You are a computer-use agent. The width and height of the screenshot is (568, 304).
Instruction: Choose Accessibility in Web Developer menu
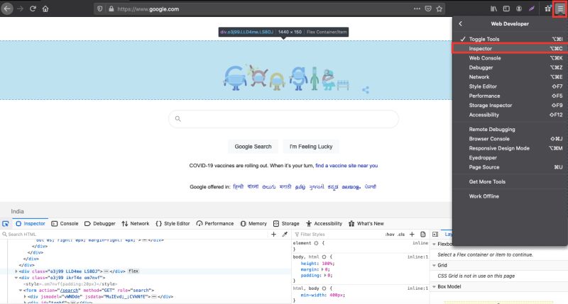click(510, 115)
